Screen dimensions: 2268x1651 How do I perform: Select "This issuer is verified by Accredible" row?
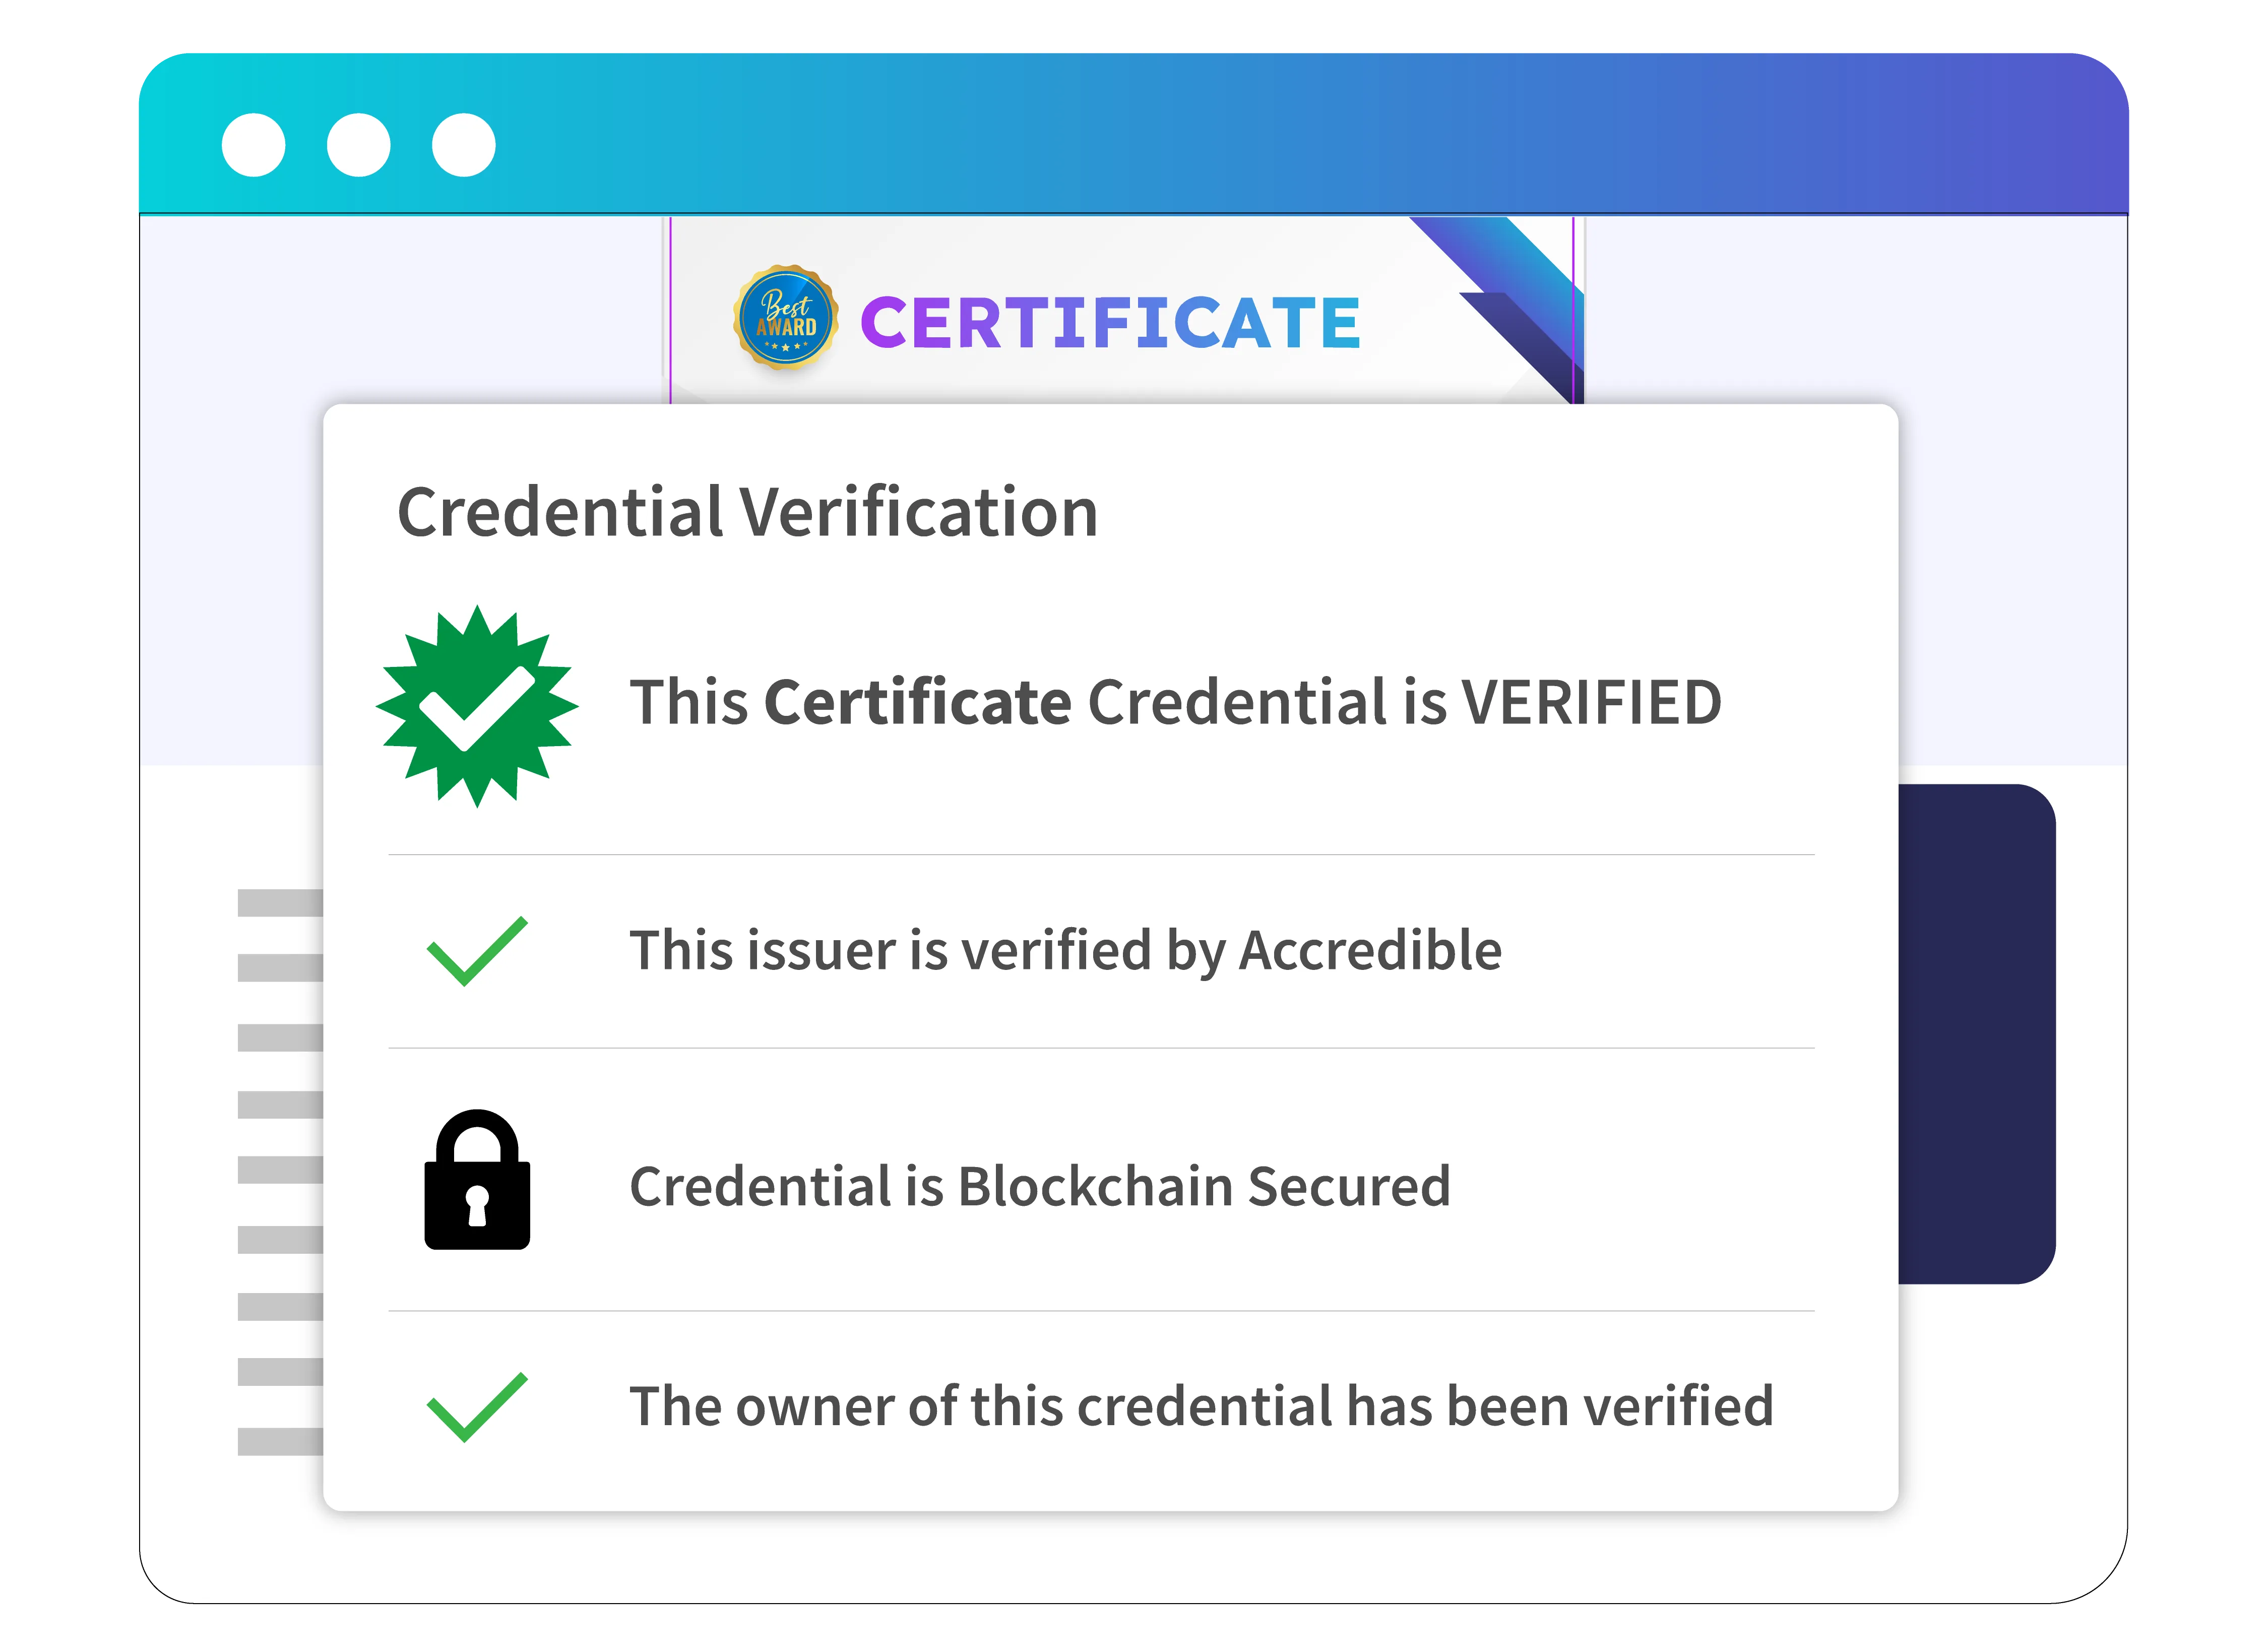click(1065, 950)
